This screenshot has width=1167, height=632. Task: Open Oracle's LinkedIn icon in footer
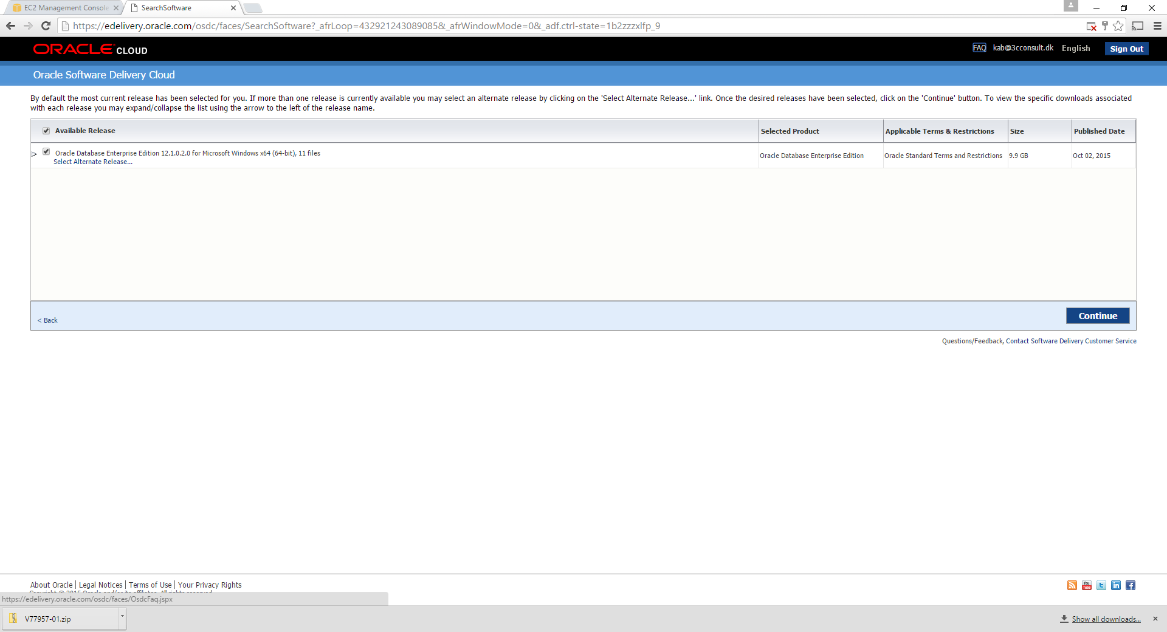tap(1116, 585)
